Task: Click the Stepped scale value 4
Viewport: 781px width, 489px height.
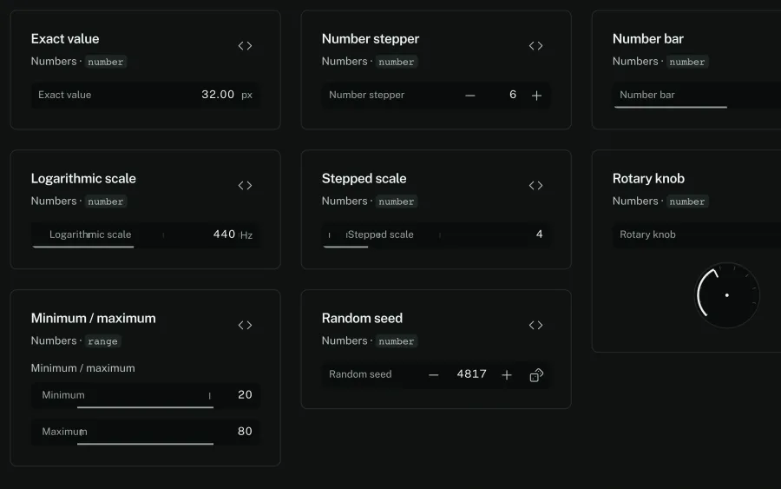Action: 540,235
